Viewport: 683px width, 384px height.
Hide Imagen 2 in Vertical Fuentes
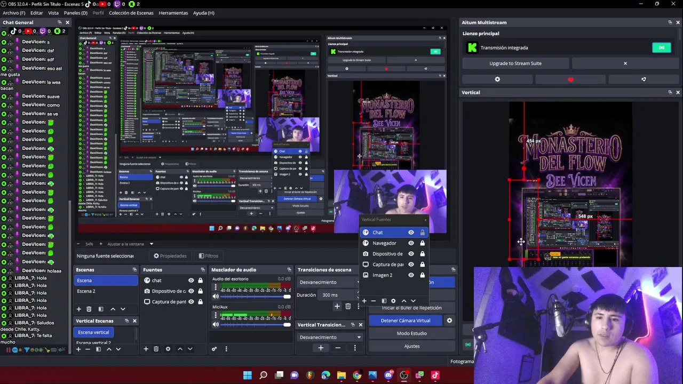[x=411, y=275]
